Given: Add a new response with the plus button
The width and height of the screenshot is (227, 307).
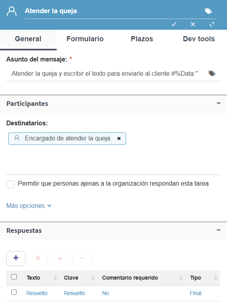Looking at the screenshot, I should [16, 259].
